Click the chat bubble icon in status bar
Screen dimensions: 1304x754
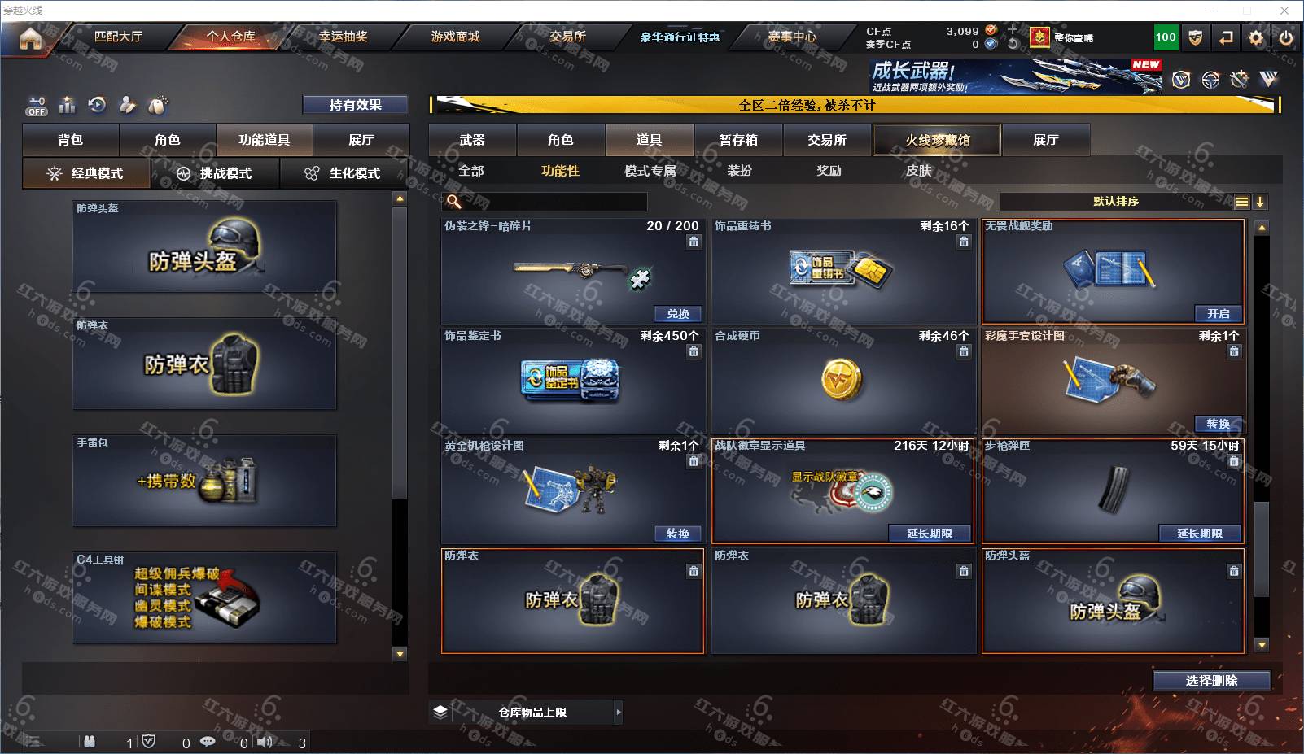(208, 742)
